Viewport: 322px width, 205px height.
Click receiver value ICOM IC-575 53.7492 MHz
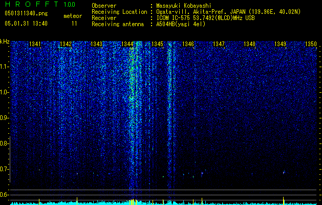point(205,18)
